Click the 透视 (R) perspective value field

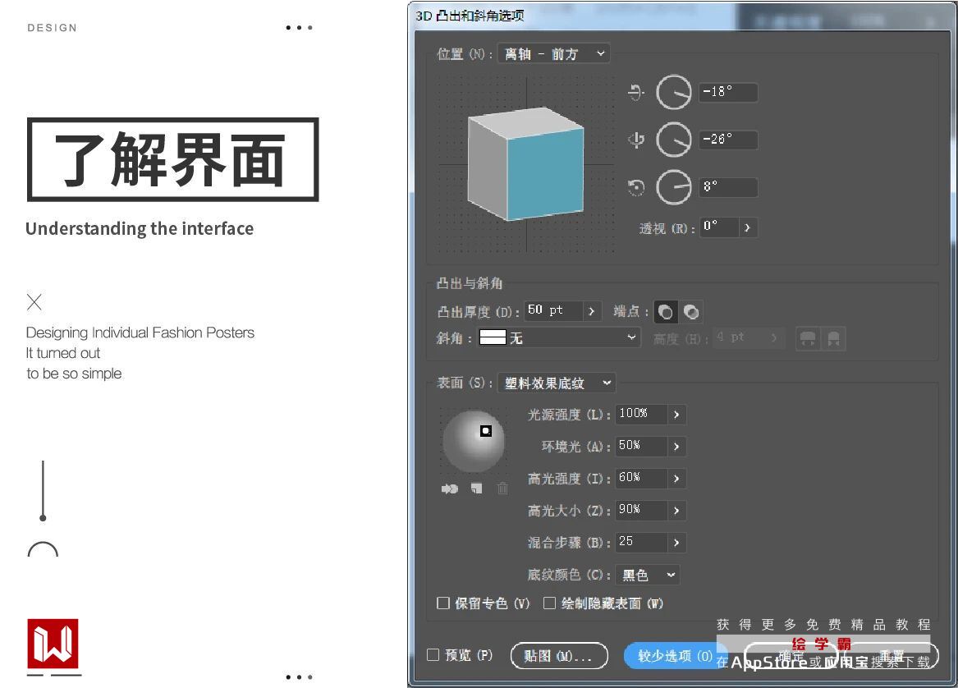(x=718, y=227)
